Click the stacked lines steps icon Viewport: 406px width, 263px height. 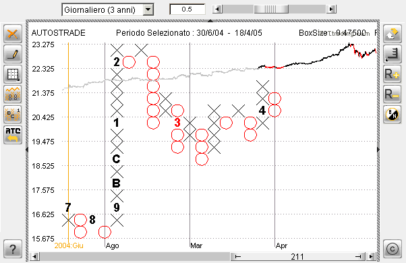pyautogui.click(x=392, y=54)
